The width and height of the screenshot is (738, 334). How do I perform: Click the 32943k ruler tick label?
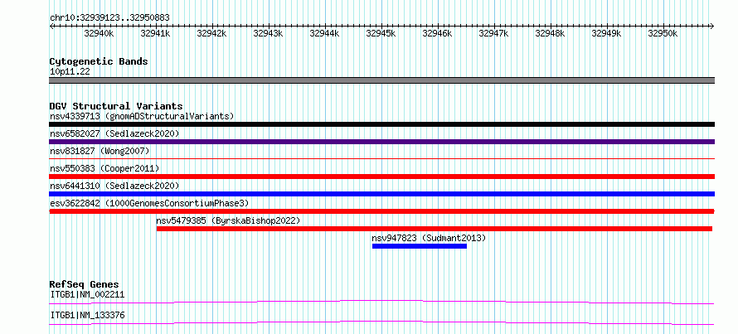[x=269, y=33]
